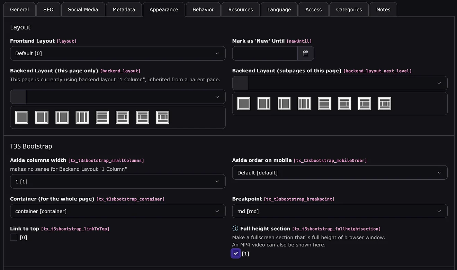The image size is (457, 270).
Task: Select left-sidebar layout icon for subpages
Action: (284, 103)
